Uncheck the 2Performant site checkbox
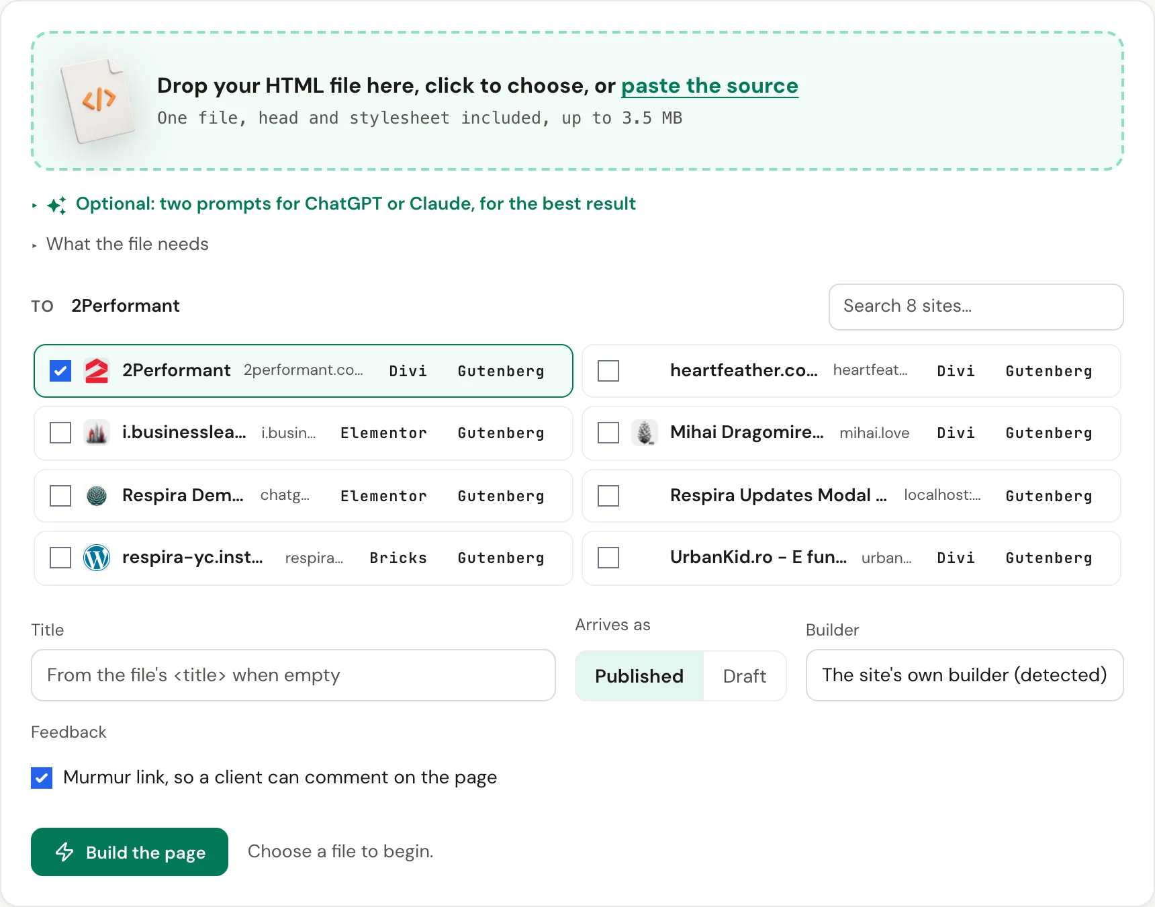Viewport: 1155px width, 907px height. tap(60, 371)
